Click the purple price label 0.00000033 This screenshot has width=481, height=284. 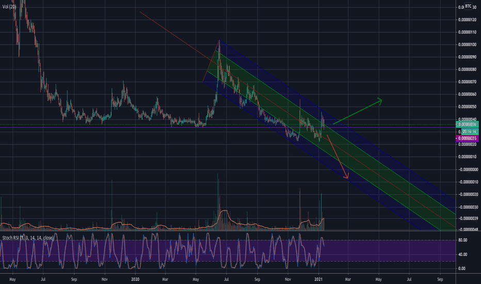point(467,138)
